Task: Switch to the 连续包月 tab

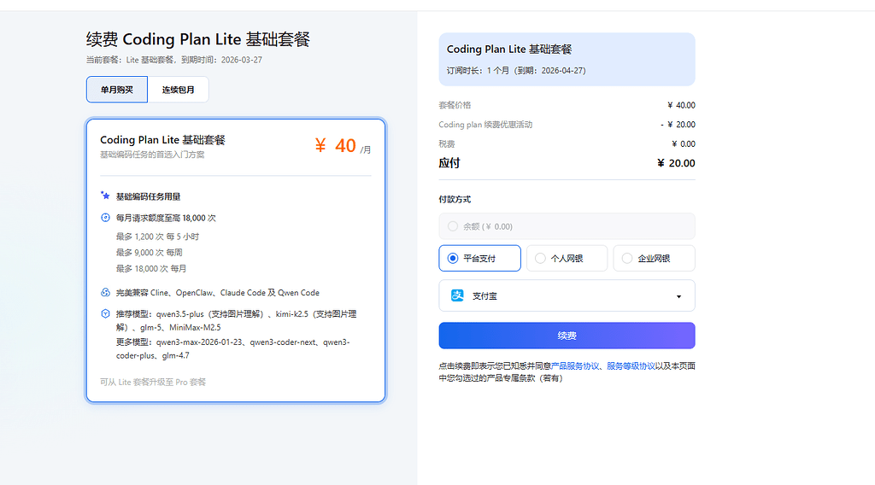Action: click(x=178, y=89)
